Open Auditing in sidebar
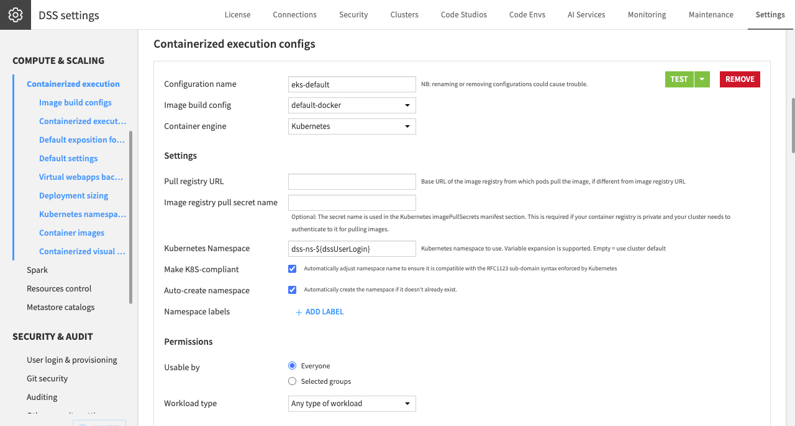The width and height of the screenshot is (795, 426). point(42,397)
